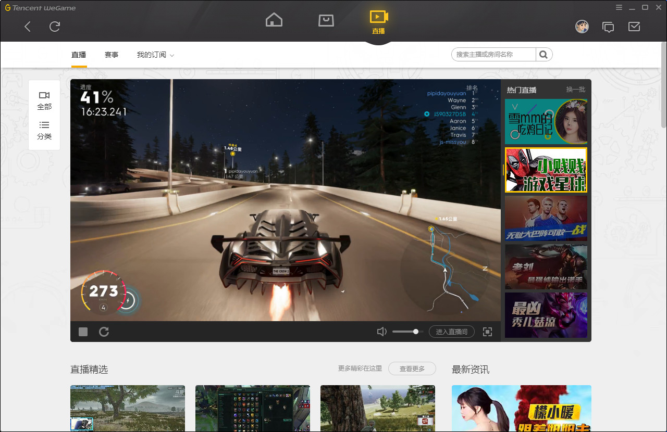Select the 雪mm的吃鸡日记 stream thumbnail

click(546, 121)
